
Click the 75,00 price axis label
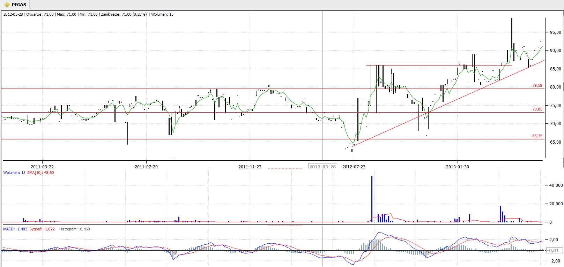tap(556, 106)
